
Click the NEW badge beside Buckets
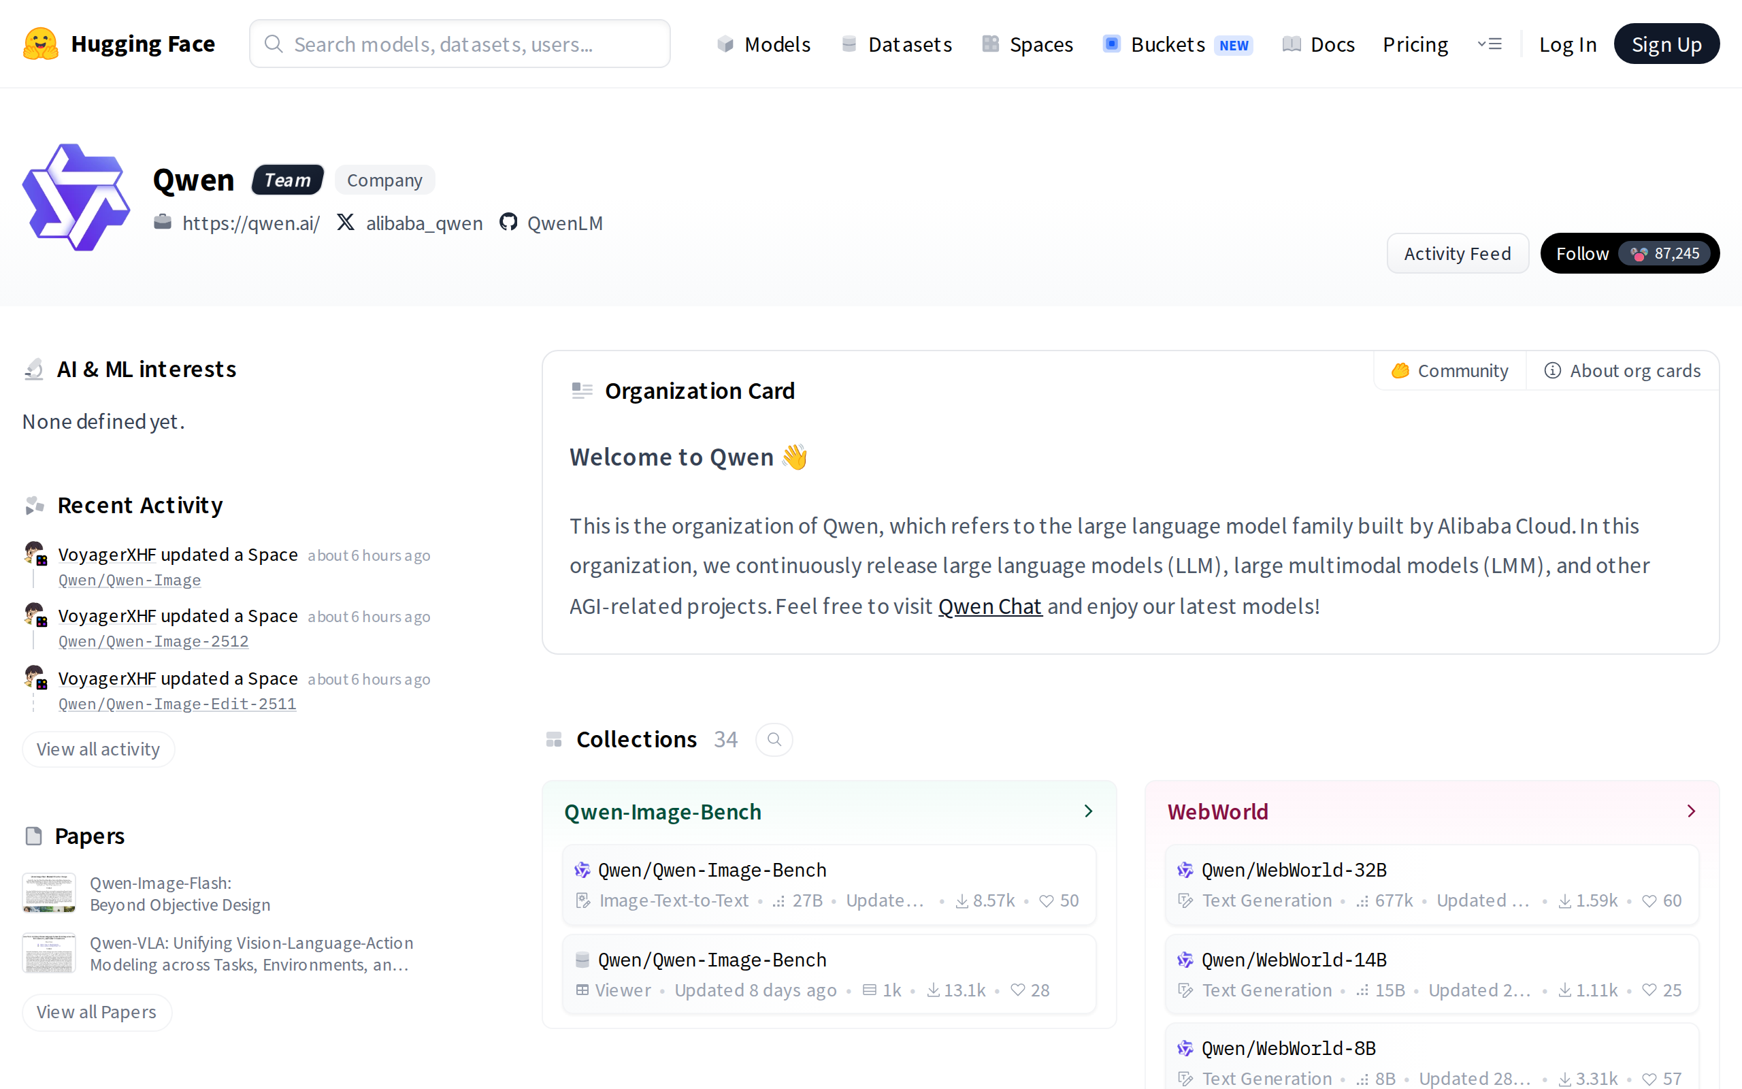click(x=1234, y=46)
